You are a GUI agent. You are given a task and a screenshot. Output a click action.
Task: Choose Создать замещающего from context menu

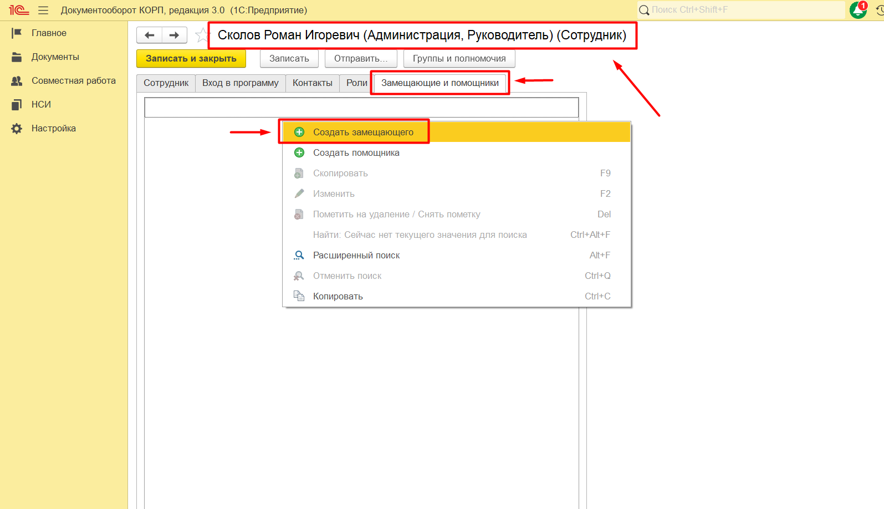(x=457, y=132)
